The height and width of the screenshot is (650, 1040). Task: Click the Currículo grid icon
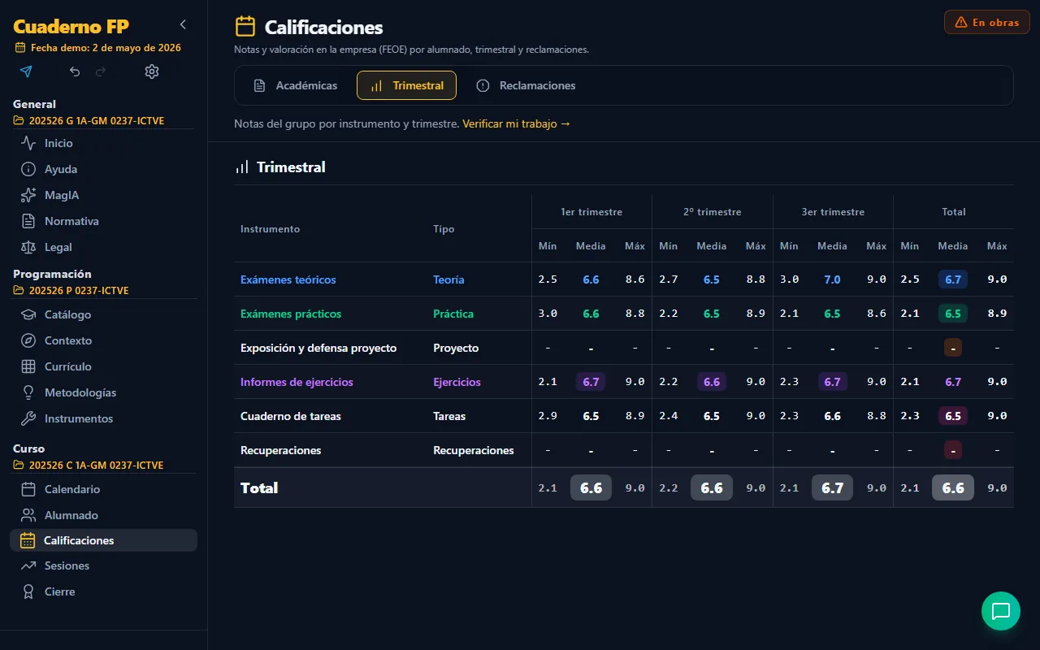(x=28, y=366)
